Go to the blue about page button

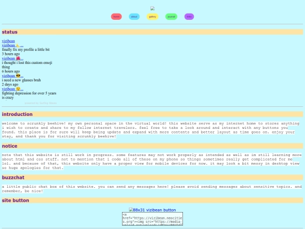(x=134, y=16)
